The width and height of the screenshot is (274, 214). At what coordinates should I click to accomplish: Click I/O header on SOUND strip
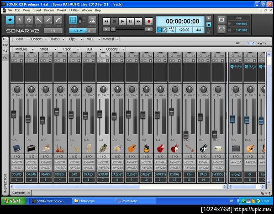click(x=17, y=157)
